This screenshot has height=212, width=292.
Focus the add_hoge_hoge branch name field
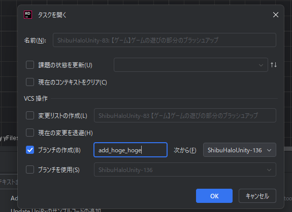click(x=131, y=150)
